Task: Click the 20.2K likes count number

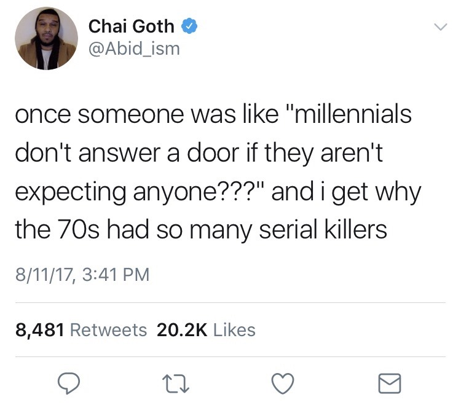Action: pyautogui.click(x=182, y=330)
